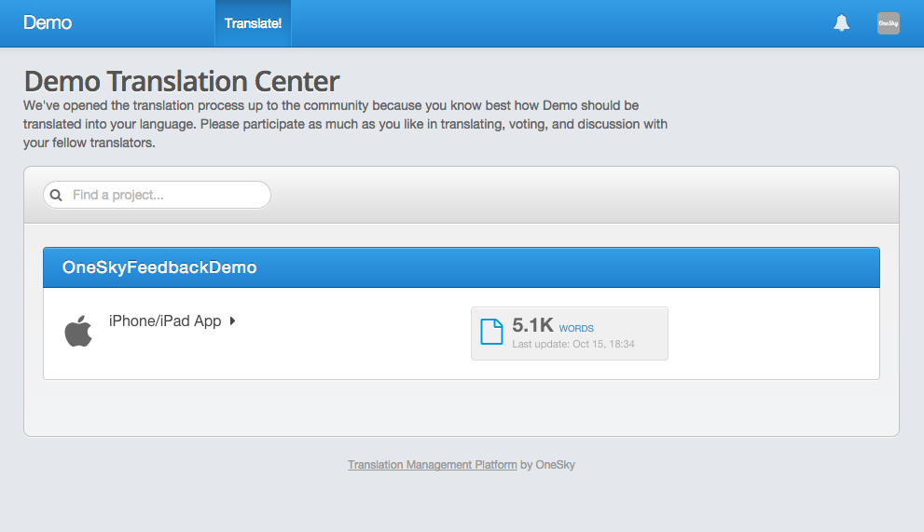The width and height of the screenshot is (924, 532).
Task: Click the Last update timestamp
Action: coord(573,344)
